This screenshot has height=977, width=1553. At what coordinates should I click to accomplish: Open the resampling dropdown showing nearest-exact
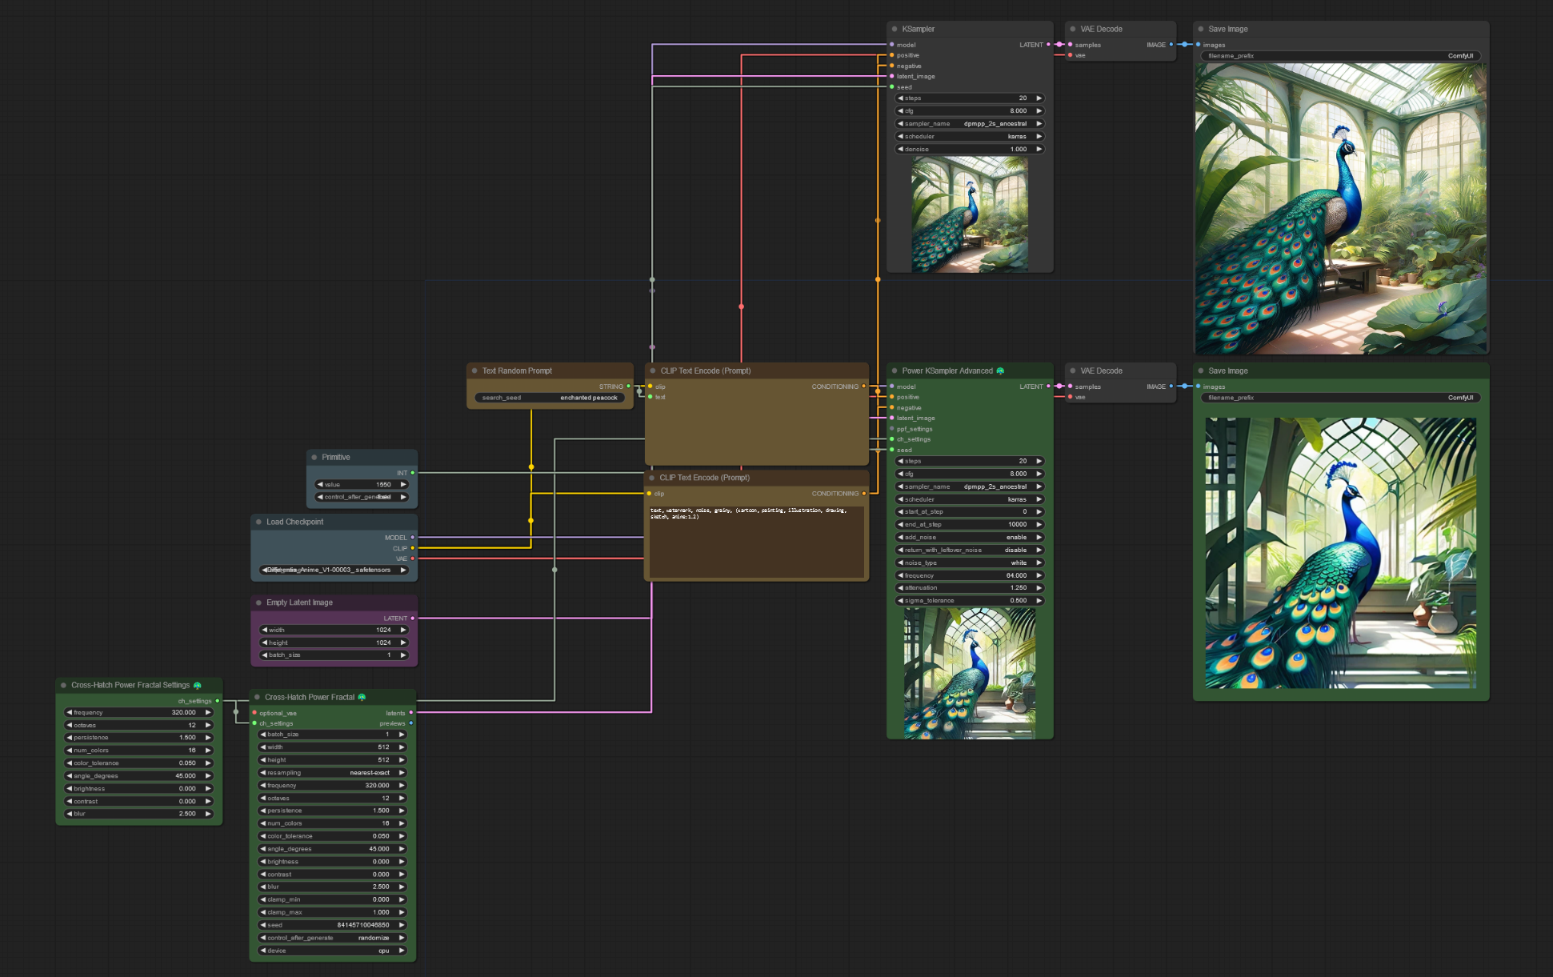pos(332,772)
